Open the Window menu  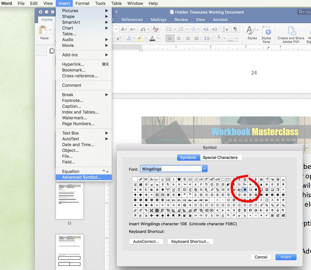coord(135,3)
